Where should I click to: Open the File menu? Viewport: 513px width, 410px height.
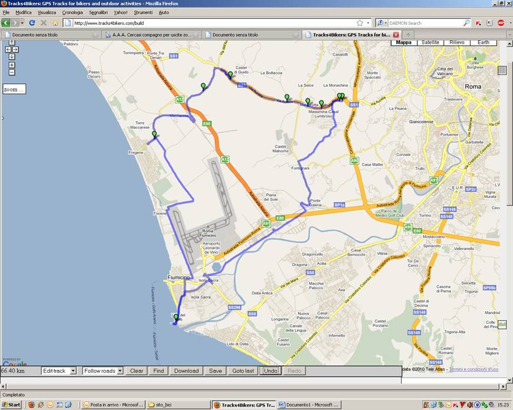tap(6, 12)
